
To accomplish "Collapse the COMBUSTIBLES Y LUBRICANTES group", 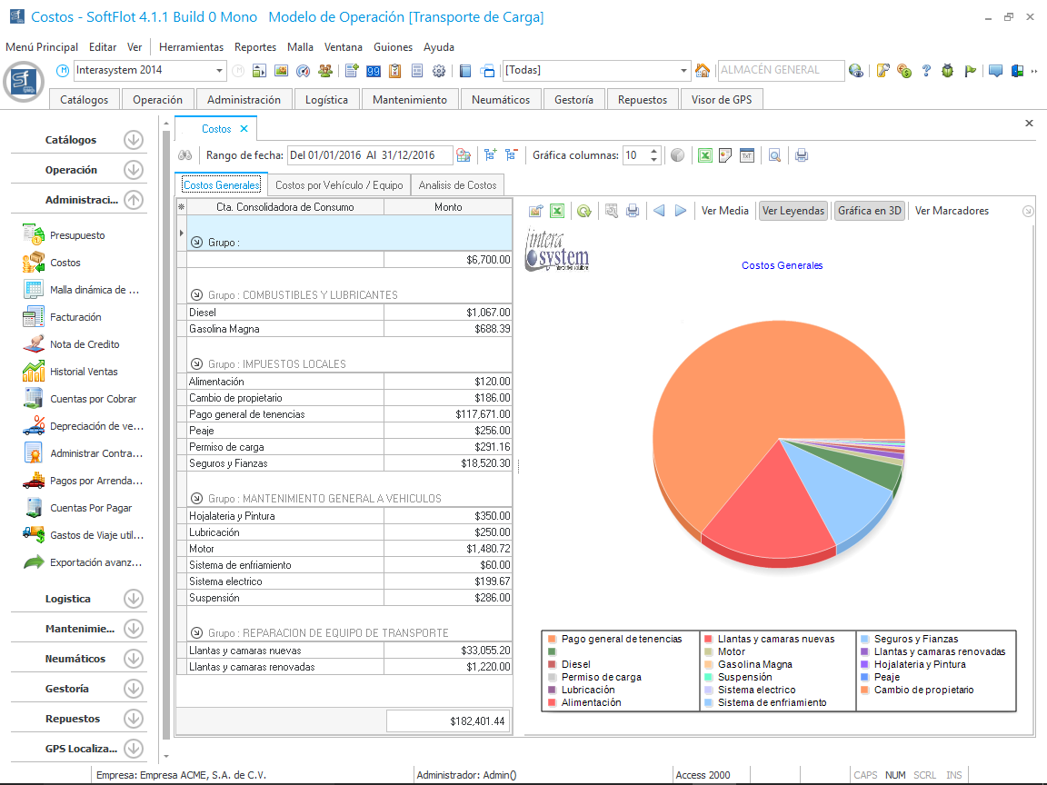I will point(196,295).
